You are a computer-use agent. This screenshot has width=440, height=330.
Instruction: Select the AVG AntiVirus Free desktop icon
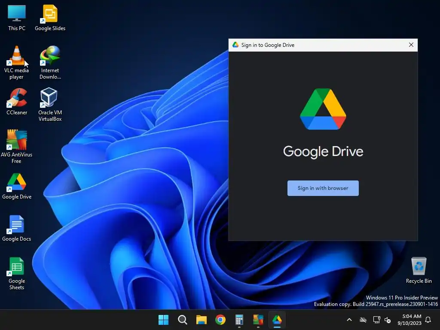[x=17, y=147]
